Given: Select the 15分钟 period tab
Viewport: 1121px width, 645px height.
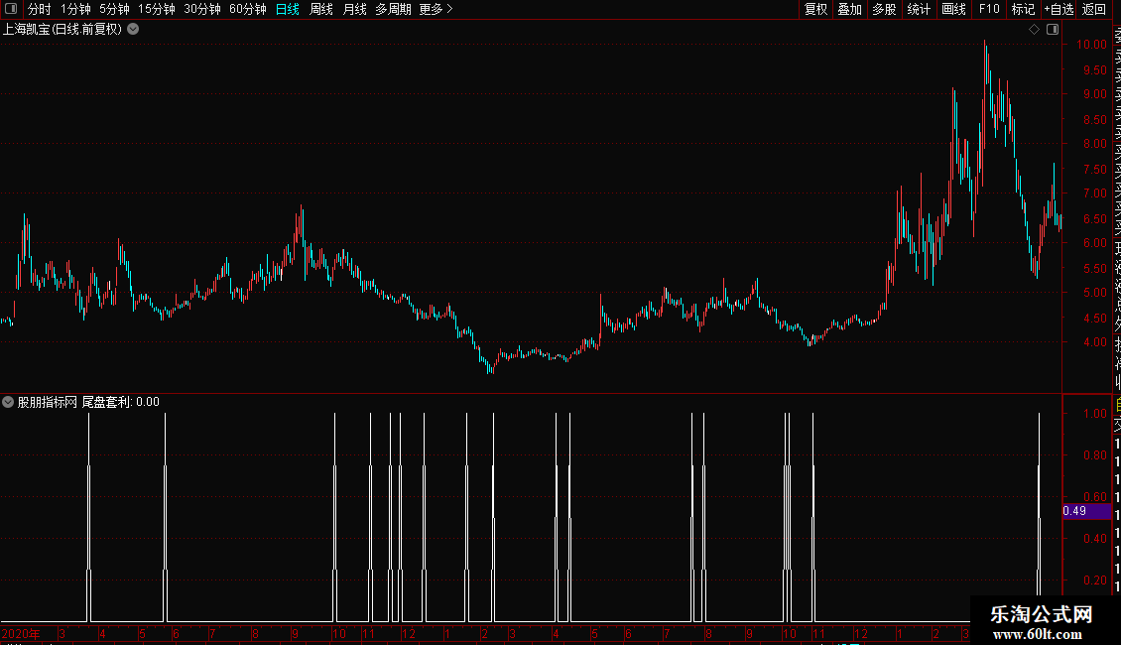Looking at the screenshot, I should [x=156, y=9].
